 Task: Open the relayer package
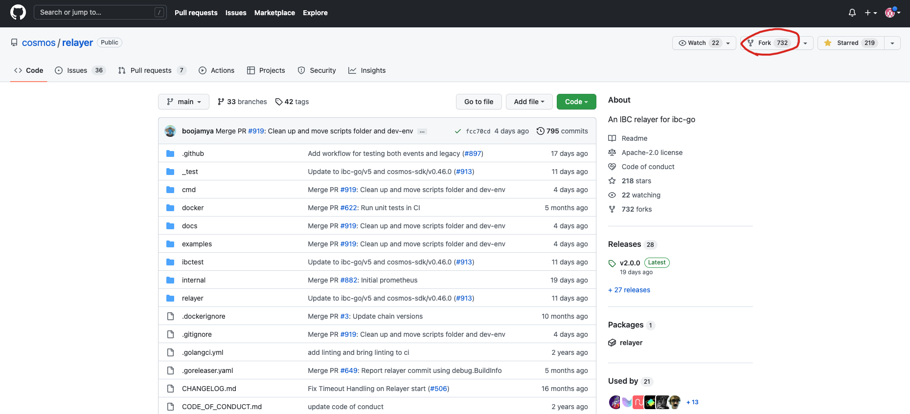click(625, 343)
